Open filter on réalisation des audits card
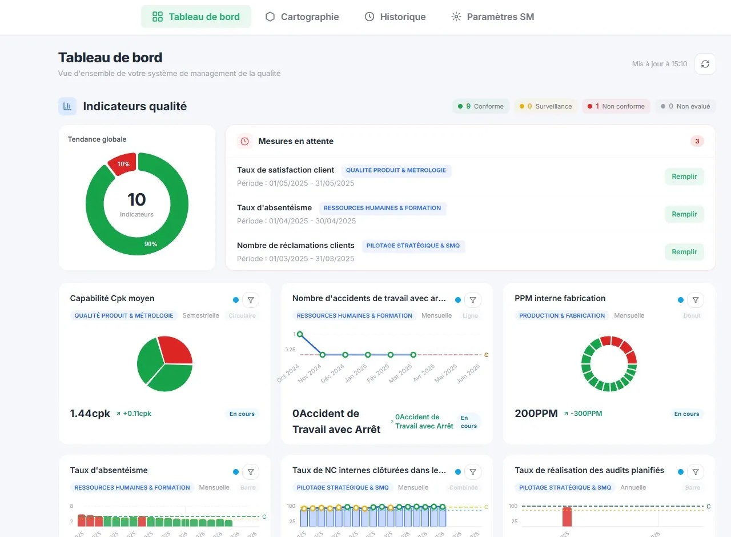The image size is (731, 537). pyautogui.click(x=695, y=472)
